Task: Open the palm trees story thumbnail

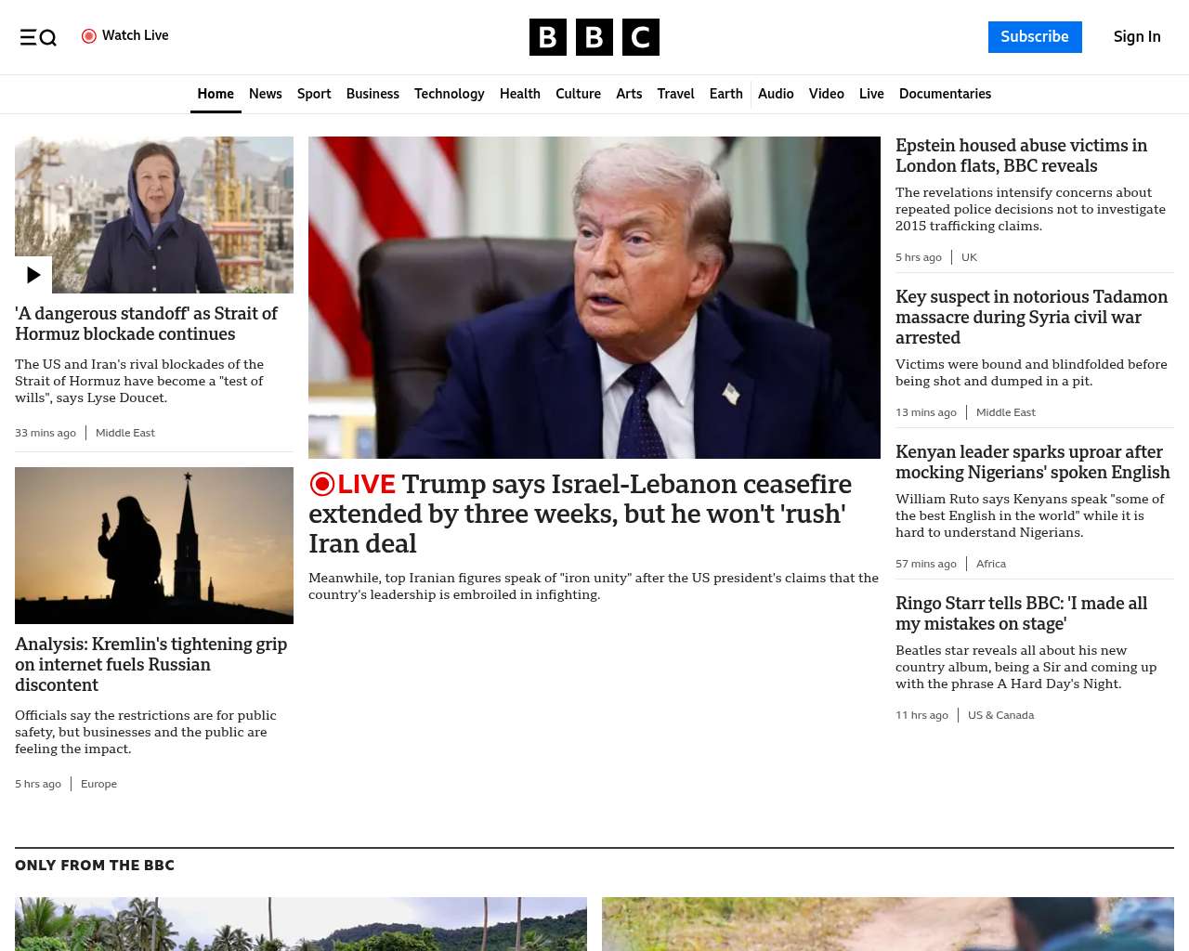Action: coord(301,924)
